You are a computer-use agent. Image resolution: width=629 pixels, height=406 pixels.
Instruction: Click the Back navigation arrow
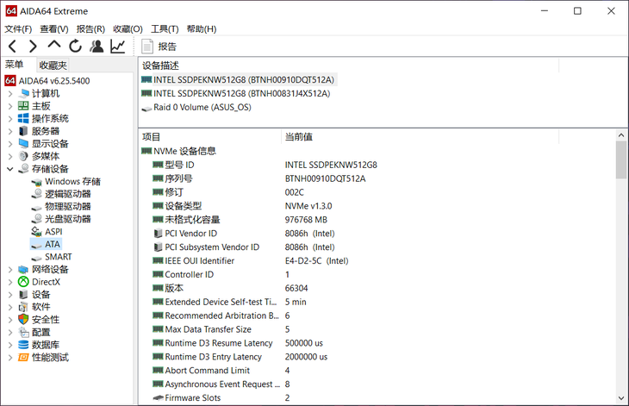click(x=12, y=47)
